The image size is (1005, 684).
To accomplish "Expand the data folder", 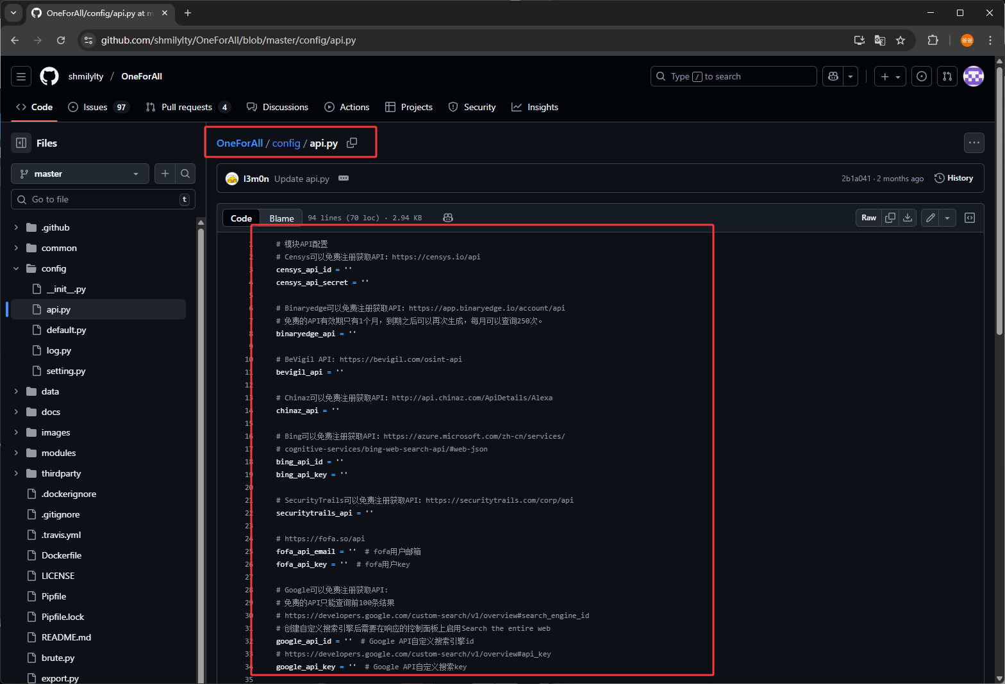I will 16,391.
